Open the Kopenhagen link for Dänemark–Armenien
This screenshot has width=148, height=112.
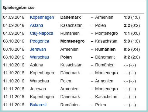coord(42,18)
